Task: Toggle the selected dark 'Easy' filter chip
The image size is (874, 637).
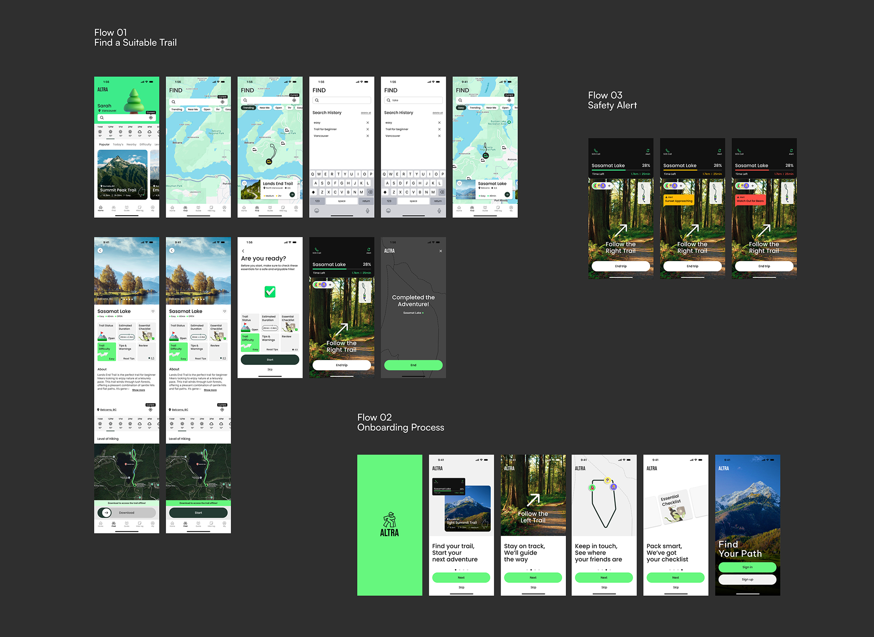Action: pyautogui.click(x=461, y=108)
